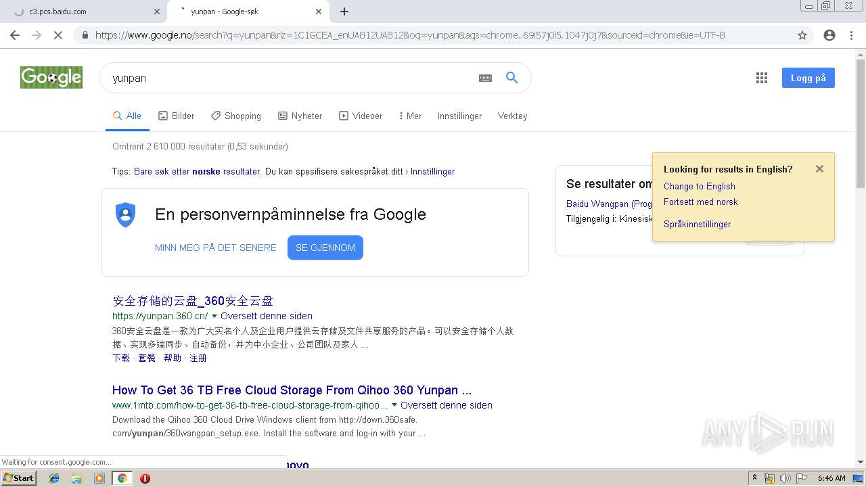
Task: Open the Innstillinger link in the tips line
Action: coord(432,172)
